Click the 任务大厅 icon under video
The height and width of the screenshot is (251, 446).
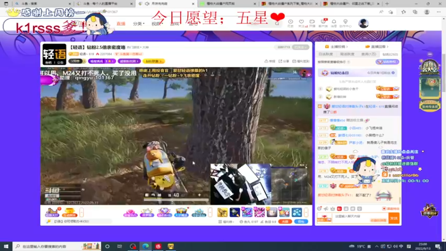52,213
